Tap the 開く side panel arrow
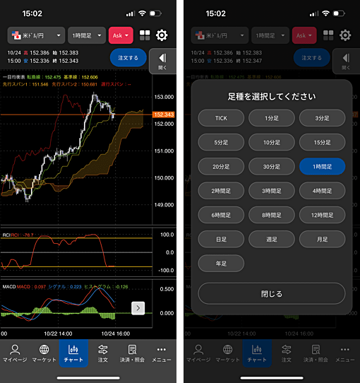 click(x=162, y=61)
